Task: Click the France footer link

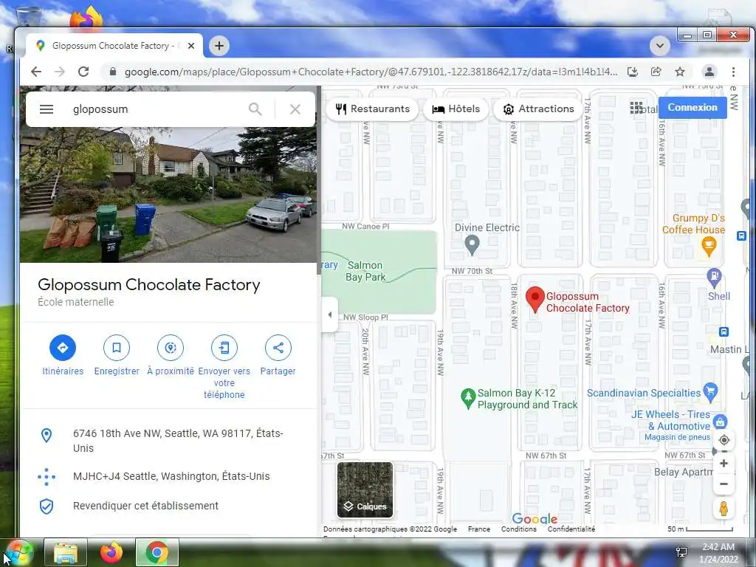Action: click(x=478, y=529)
